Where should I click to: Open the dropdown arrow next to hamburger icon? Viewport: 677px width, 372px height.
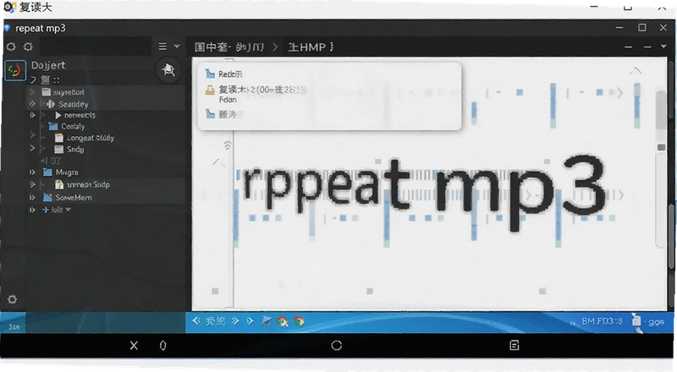177,46
